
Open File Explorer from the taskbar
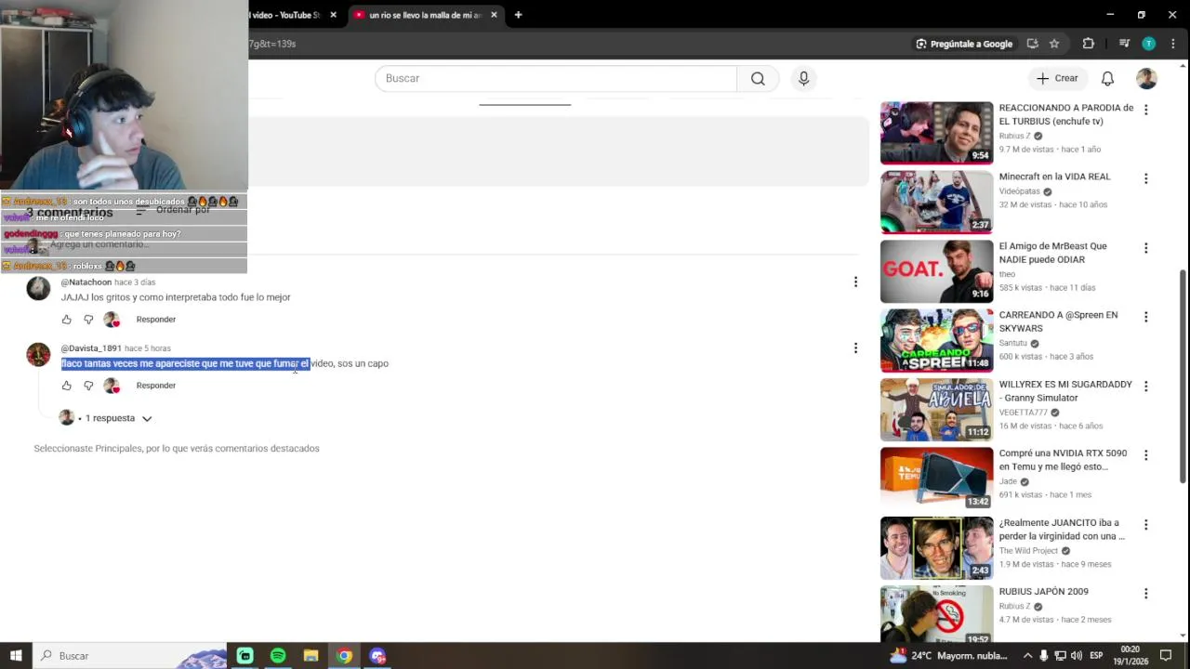click(x=311, y=656)
